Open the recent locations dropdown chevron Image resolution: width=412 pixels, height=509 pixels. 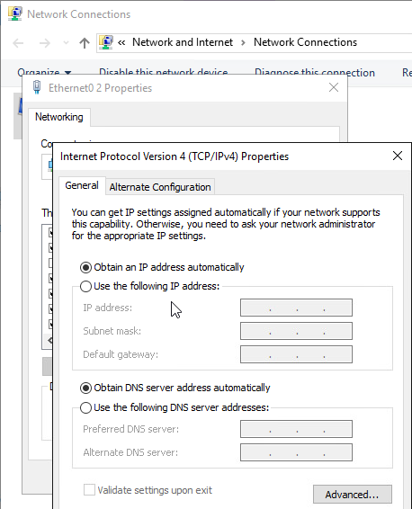[x=66, y=43]
